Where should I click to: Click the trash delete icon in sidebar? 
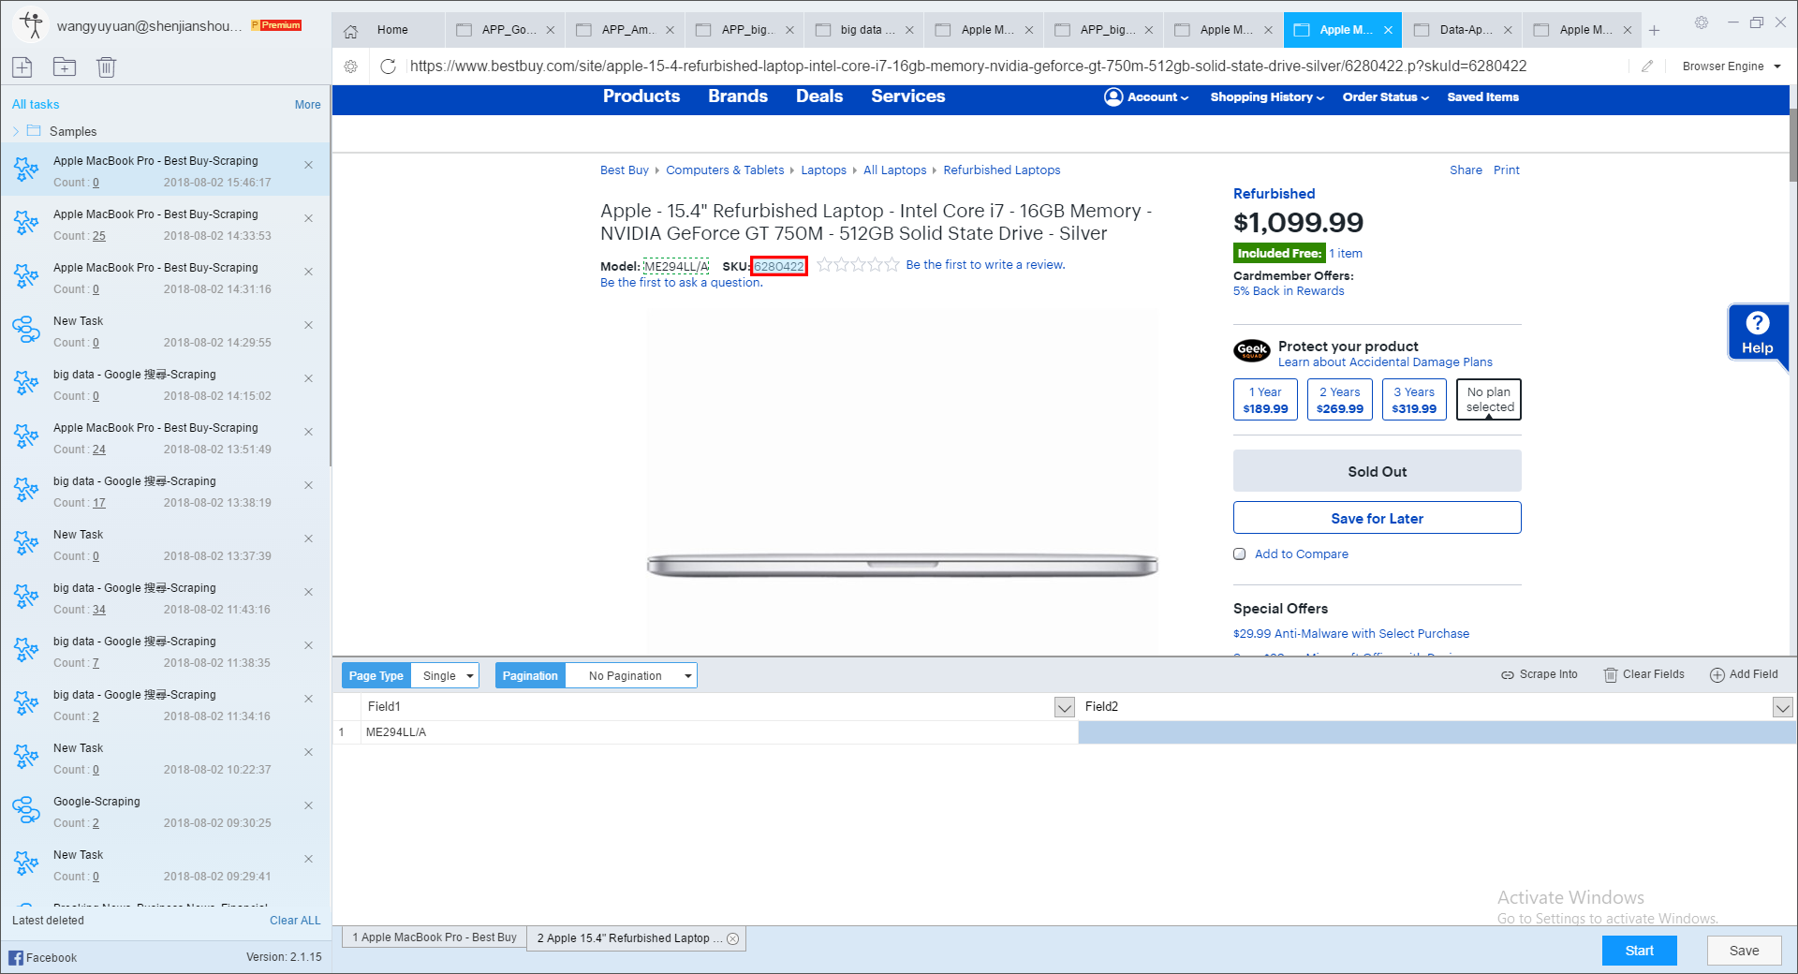[x=106, y=66]
